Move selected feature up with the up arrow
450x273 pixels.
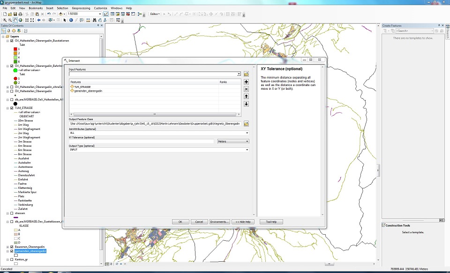coord(246,96)
